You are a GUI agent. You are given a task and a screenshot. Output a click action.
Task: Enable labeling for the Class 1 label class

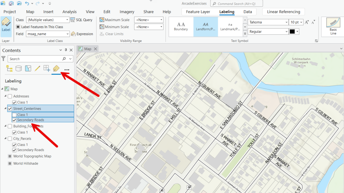coord(14,115)
